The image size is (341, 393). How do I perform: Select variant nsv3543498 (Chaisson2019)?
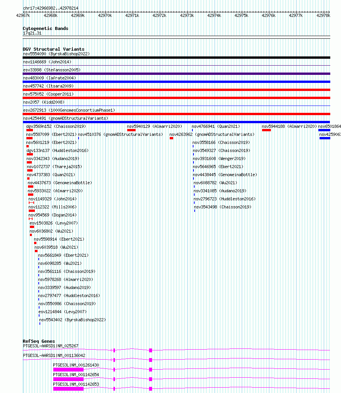(223, 207)
